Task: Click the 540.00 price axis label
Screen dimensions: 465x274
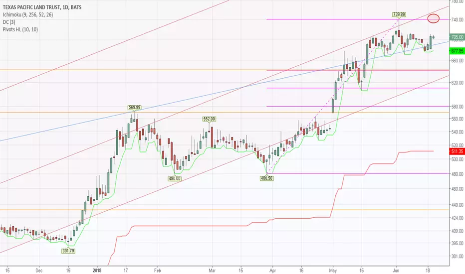Action: (457, 132)
